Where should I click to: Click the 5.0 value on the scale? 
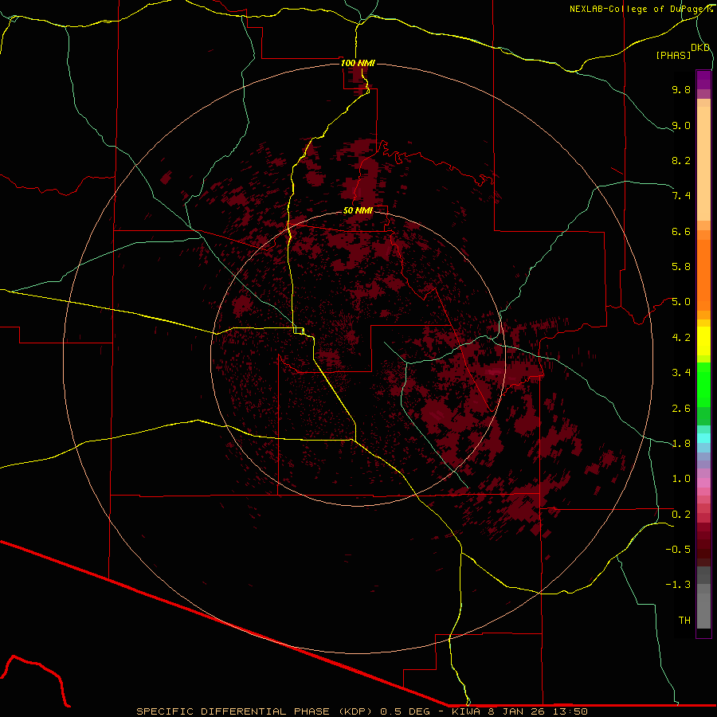click(x=681, y=302)
